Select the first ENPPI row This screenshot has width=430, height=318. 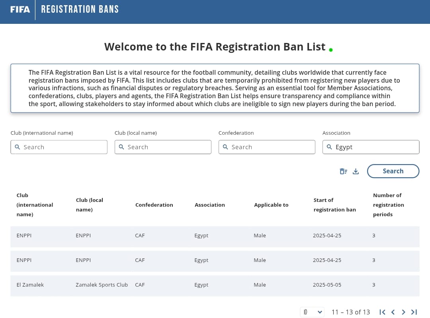tap(215, 236)
